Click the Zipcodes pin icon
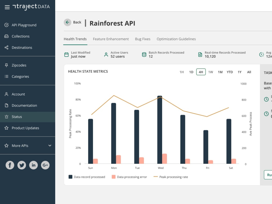 point(7,65)
